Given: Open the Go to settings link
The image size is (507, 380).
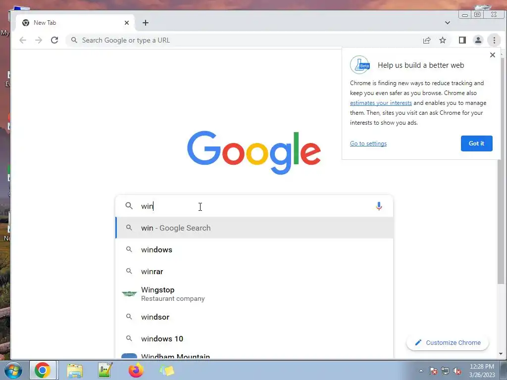Looking at the screenshot, I should click(x=368, y=143).
